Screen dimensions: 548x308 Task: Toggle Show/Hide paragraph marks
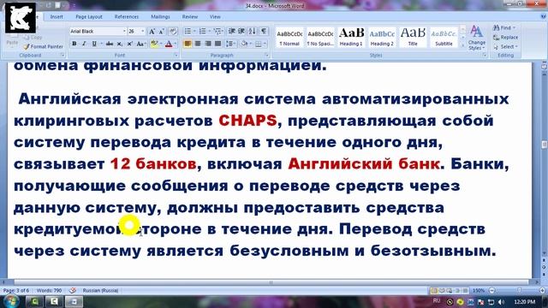264,32
